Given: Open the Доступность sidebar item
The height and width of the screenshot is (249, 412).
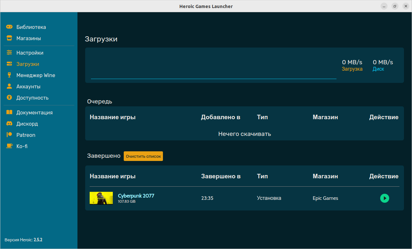Looking at the screenshot, I should [32, 98].
